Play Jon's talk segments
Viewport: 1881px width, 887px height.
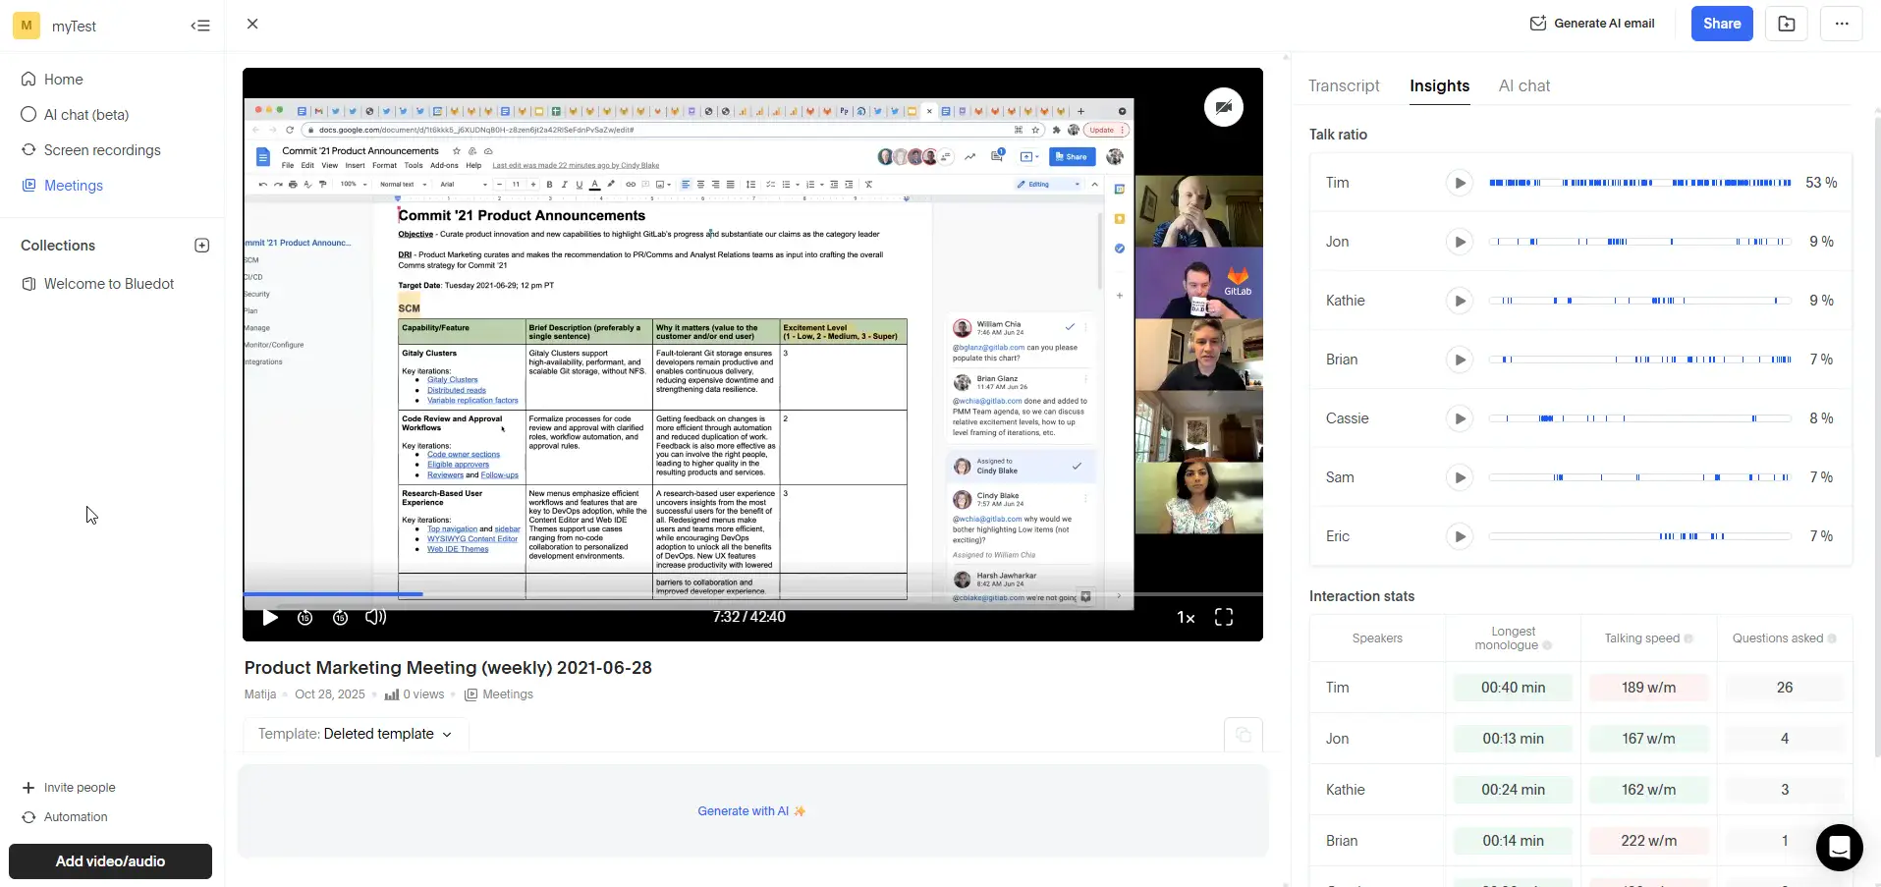click(1460, 242)
